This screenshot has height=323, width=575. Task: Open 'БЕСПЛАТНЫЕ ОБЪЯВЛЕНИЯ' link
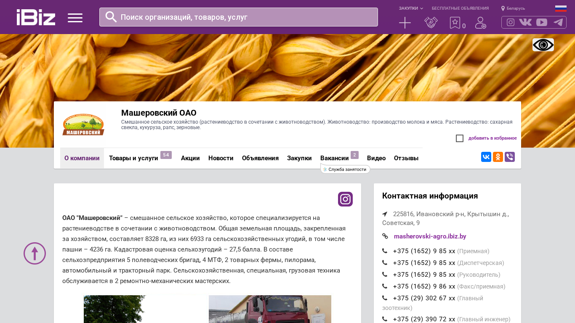click(x=460, y=8)
